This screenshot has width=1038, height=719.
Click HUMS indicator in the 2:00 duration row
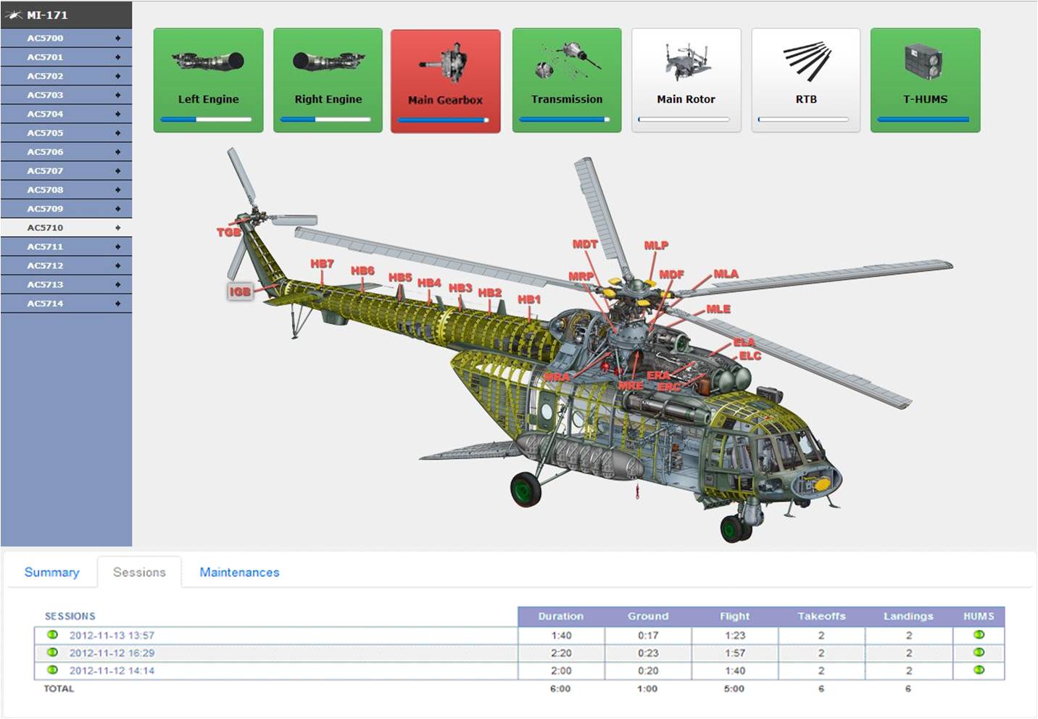[x=979, y=670]
